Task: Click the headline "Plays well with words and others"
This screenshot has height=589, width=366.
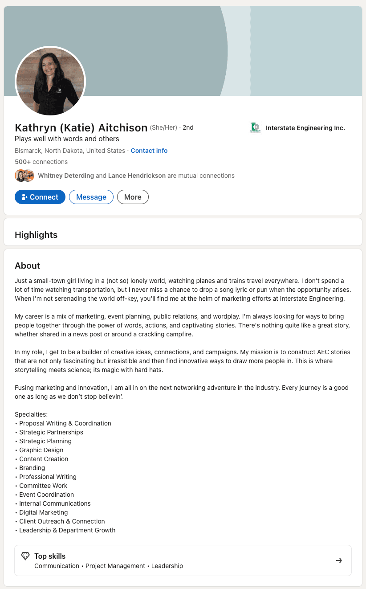Action: point(67,139)
